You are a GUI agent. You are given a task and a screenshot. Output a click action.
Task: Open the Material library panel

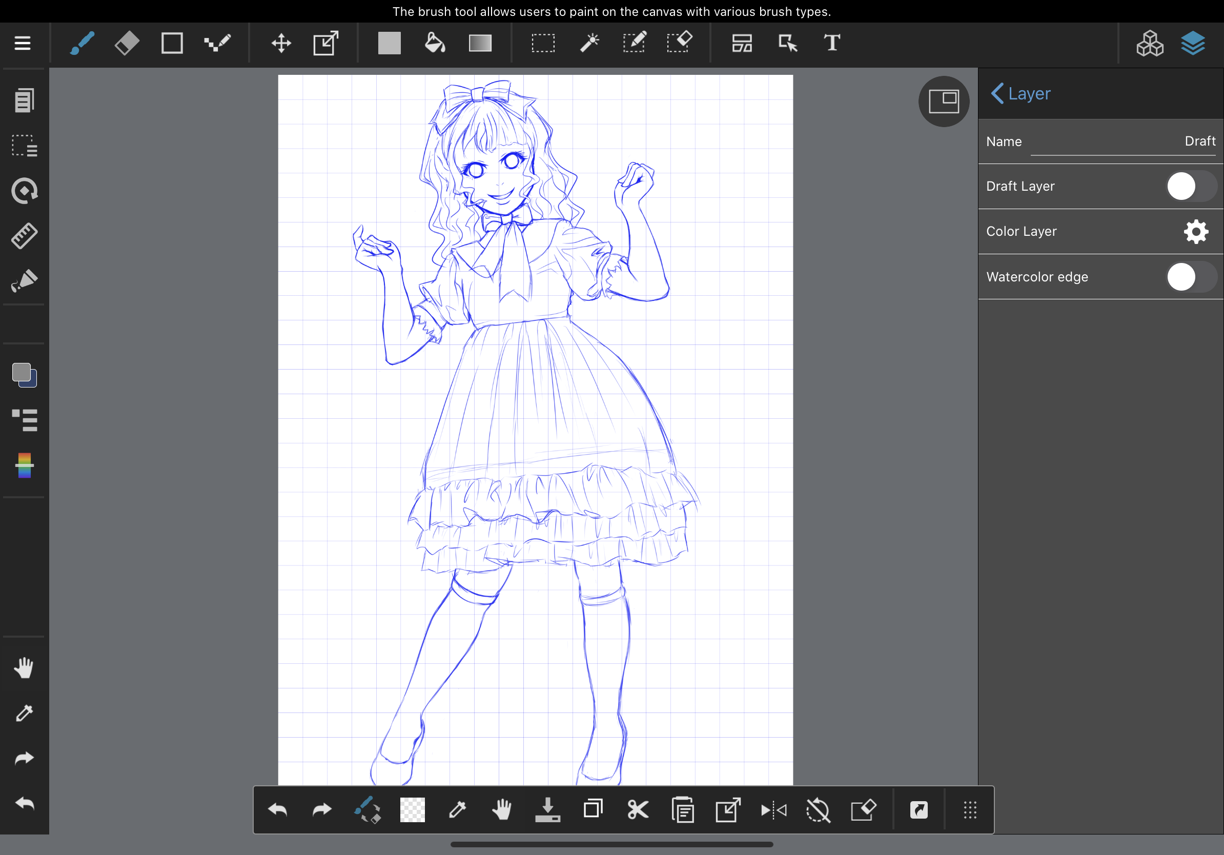click(x=1150, y=43)
